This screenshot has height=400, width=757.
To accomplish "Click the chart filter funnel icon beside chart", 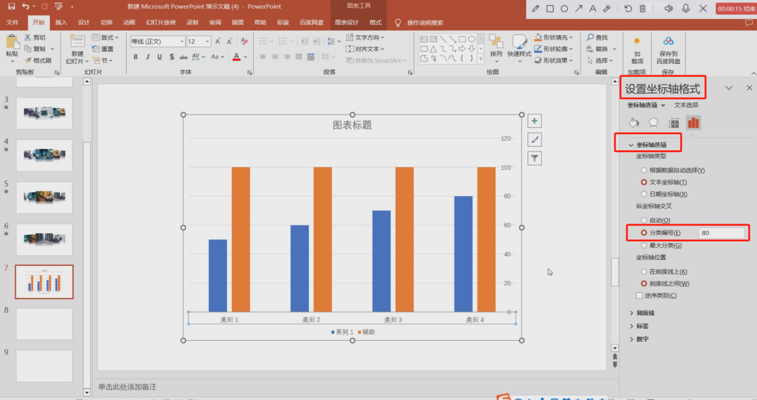I will pyautogui.click(x=534, y=158).
